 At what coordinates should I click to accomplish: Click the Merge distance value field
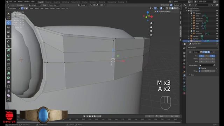208,71
